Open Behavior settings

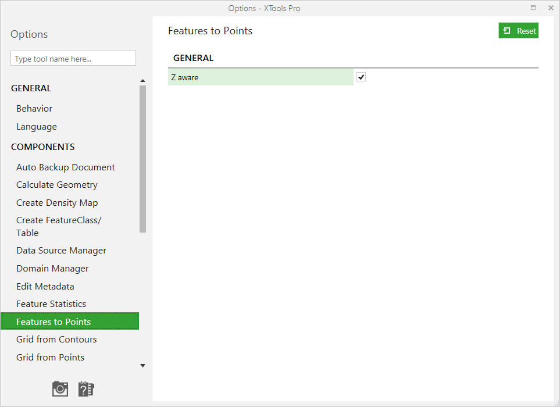point(34,109)
